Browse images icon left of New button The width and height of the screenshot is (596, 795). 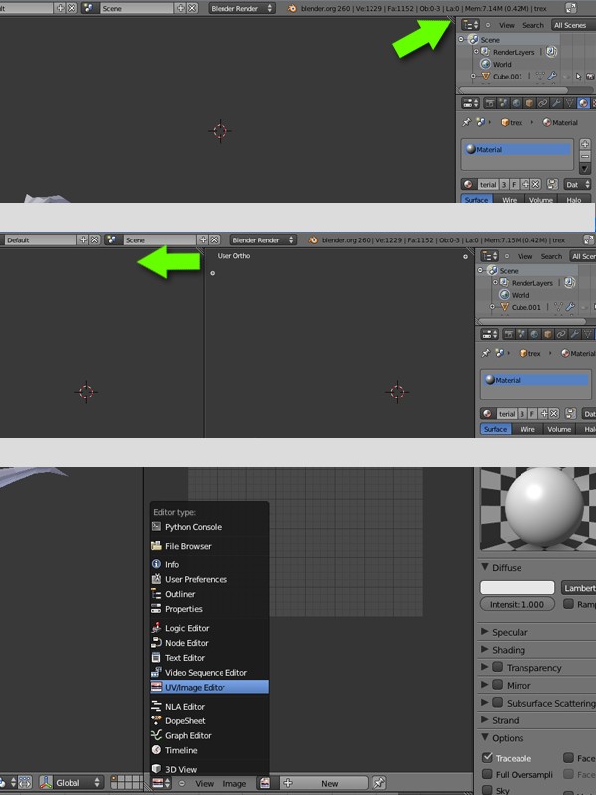265,783
